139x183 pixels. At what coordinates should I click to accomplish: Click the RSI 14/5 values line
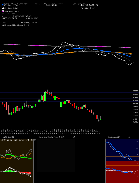click(16, 16)
